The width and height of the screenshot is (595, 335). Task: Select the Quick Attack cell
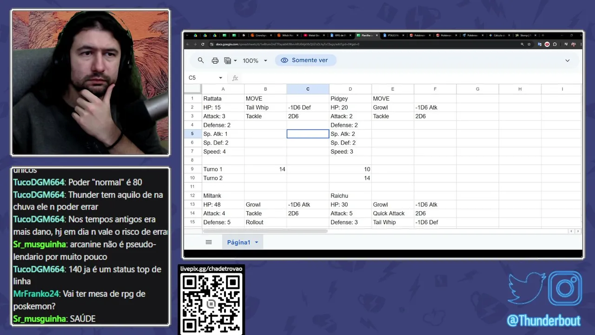point(393,214)
